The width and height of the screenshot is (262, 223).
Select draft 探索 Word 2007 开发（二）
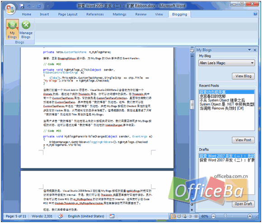(227, 160)
